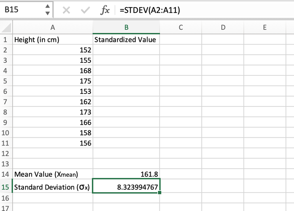Select row 5 header
Viewport: 294px width, 211px height.
pyautogui.click(x=5, y=81)
